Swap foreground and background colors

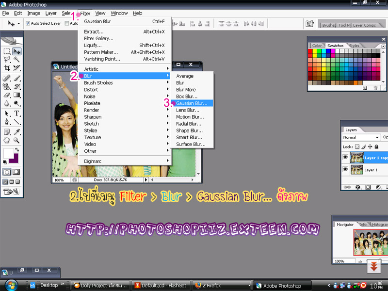point(17,150)
